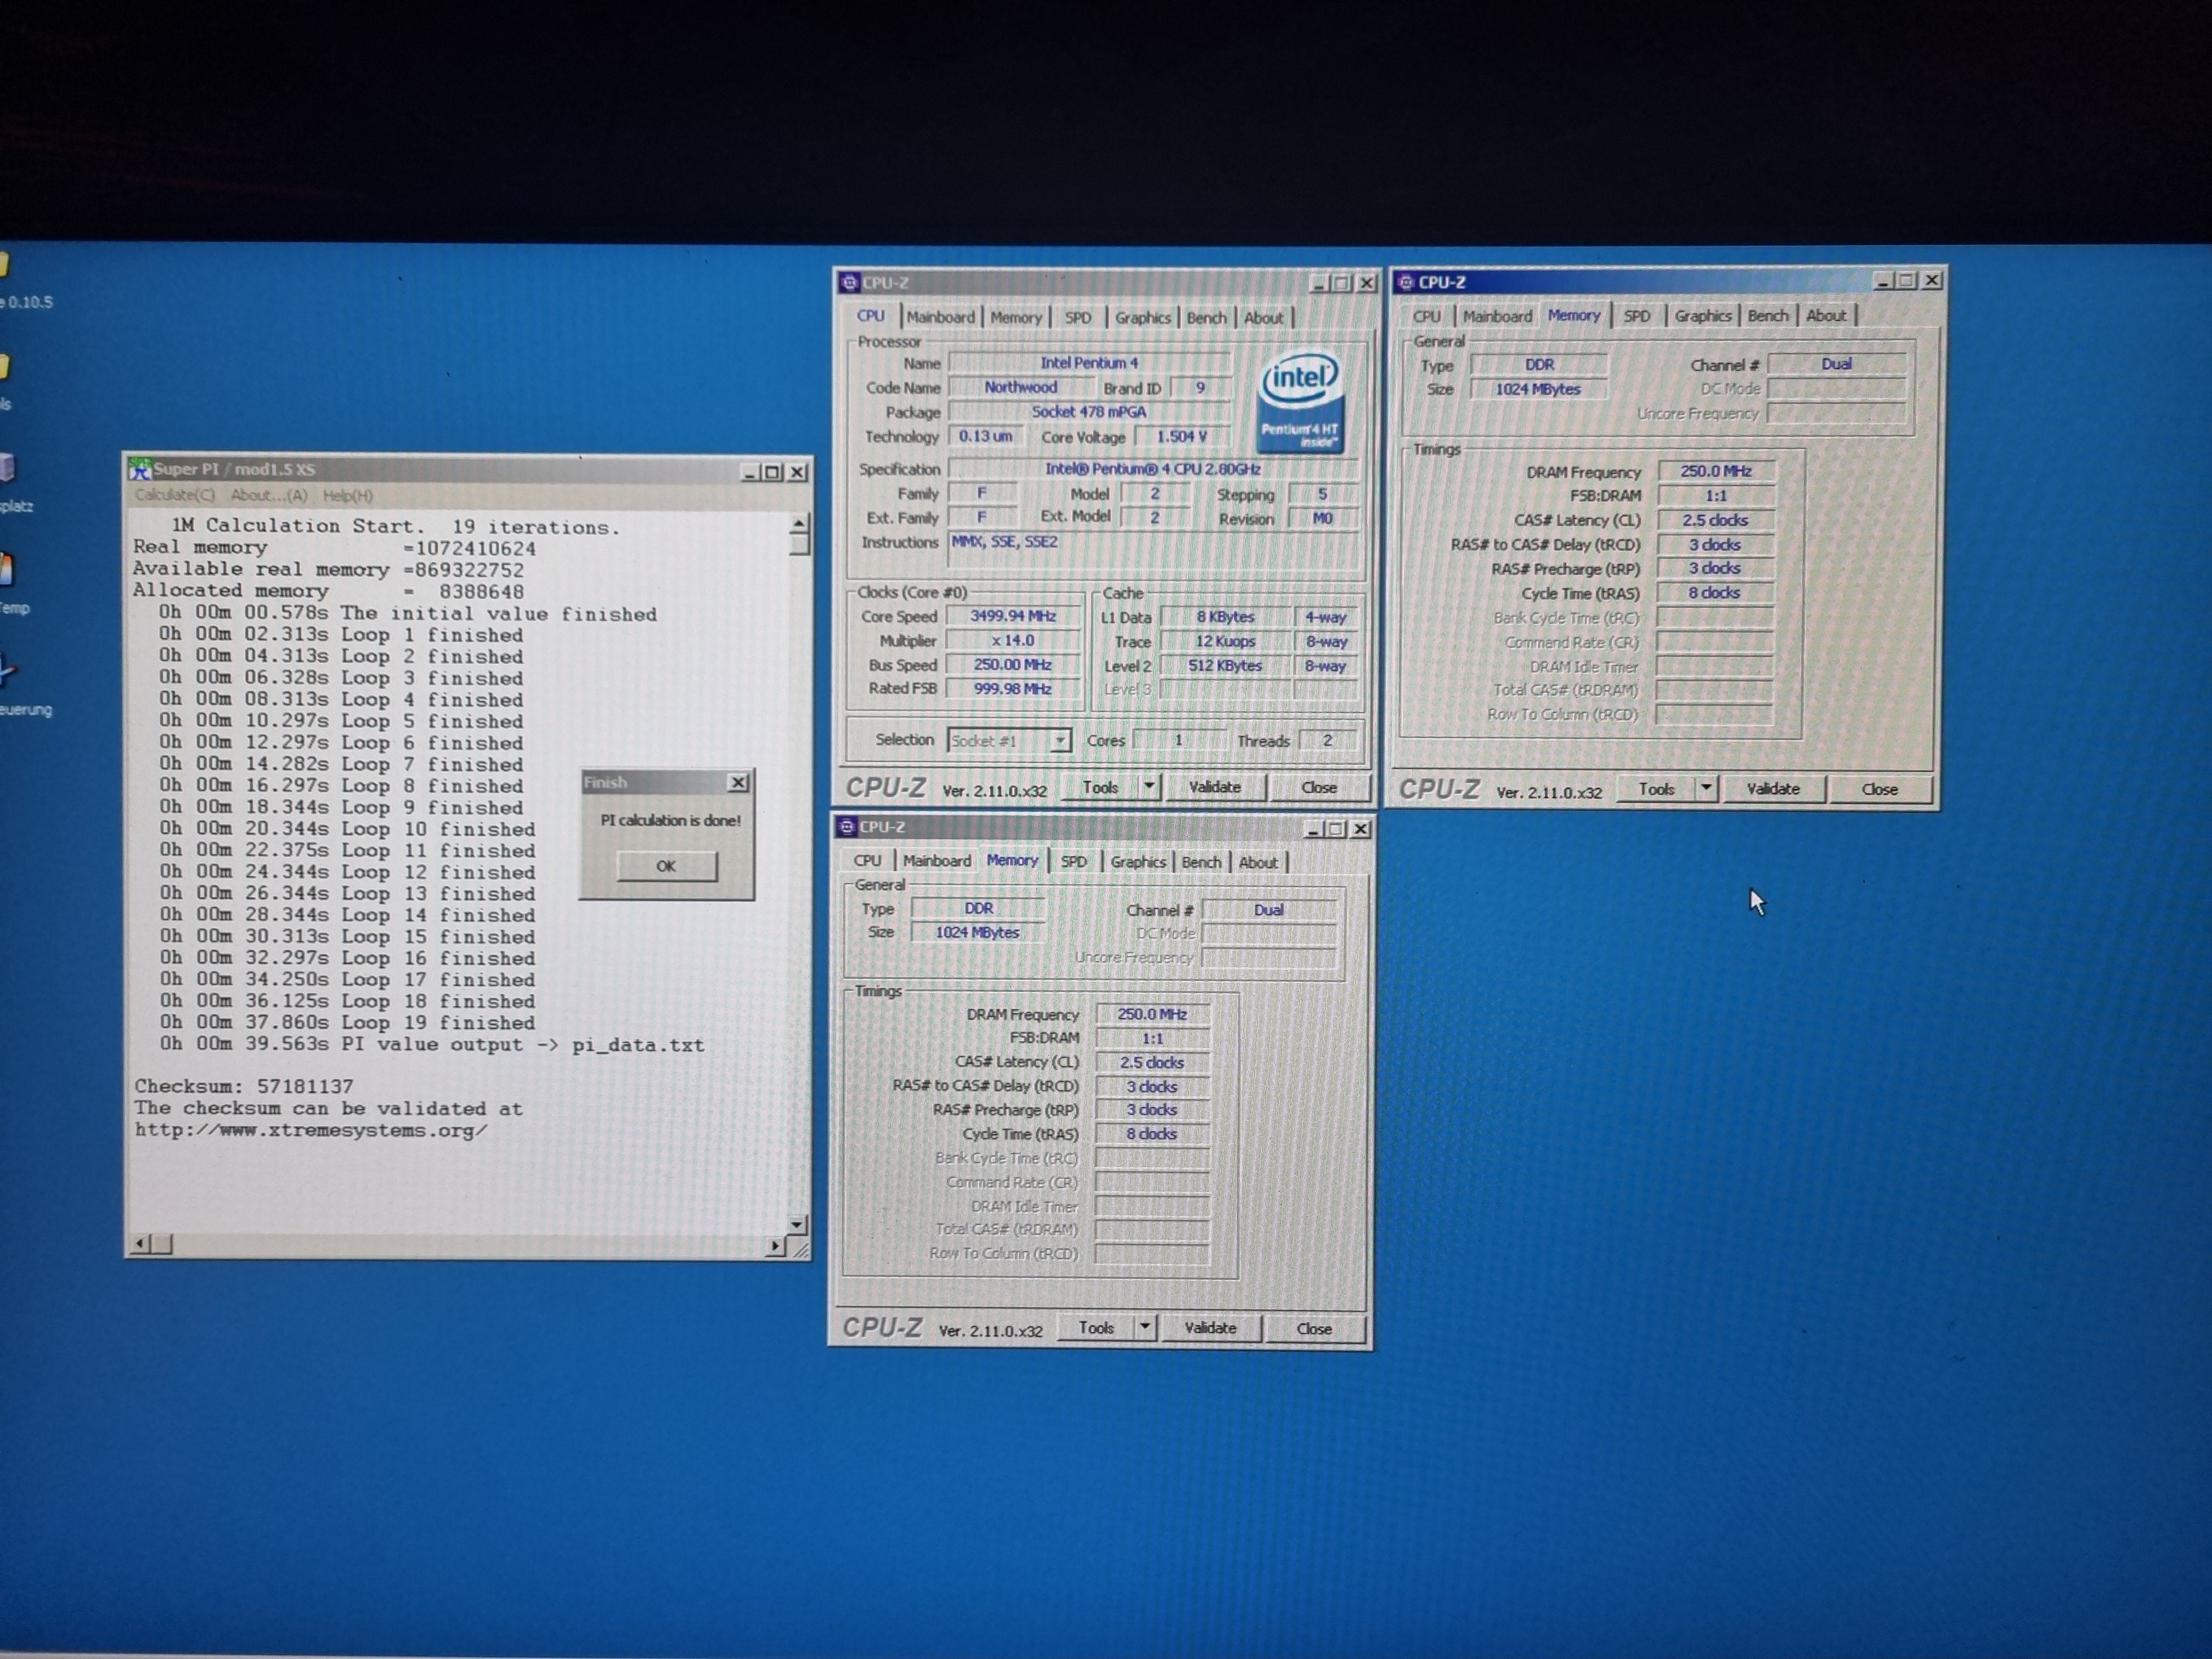
Task: Close the Finish dialog with X icon
Action: pos(738,782)
